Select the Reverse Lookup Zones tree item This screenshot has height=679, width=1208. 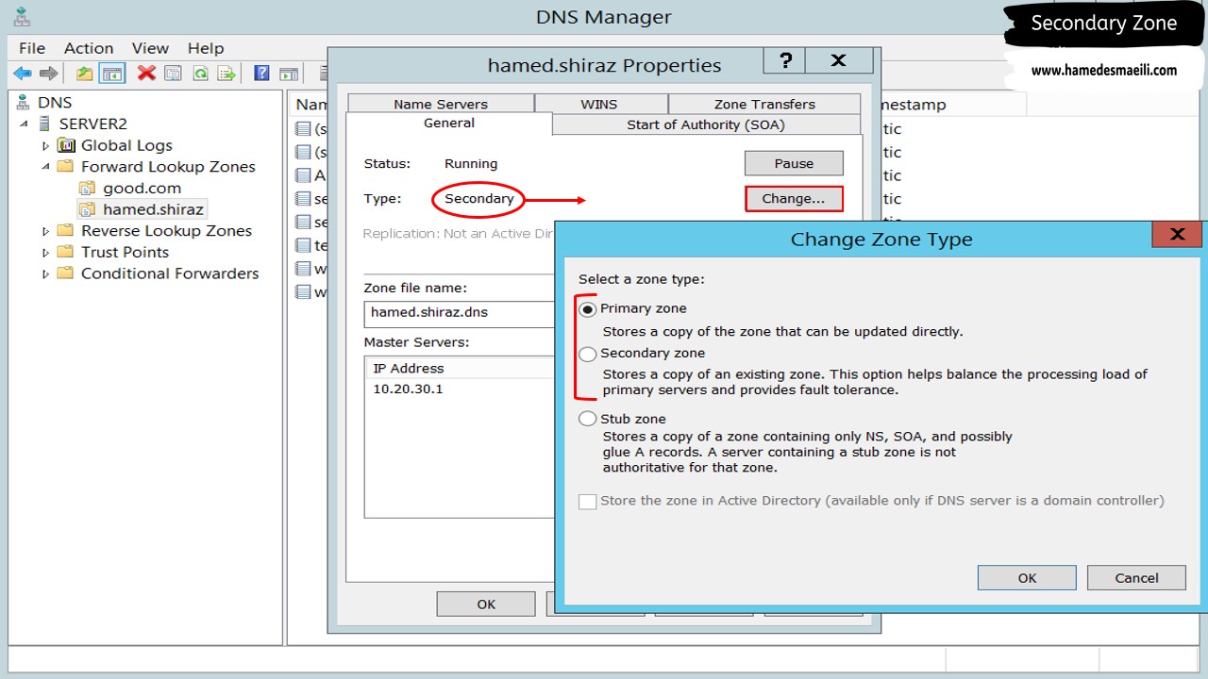(166, 230)
